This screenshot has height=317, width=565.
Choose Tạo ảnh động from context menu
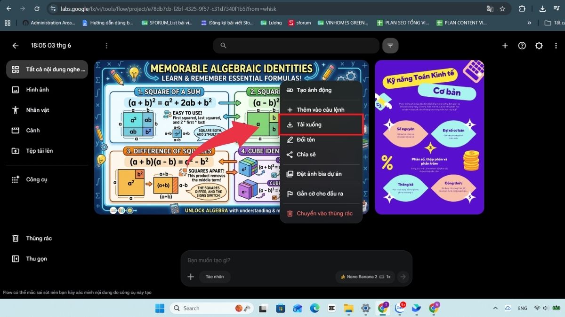(321, 90)
